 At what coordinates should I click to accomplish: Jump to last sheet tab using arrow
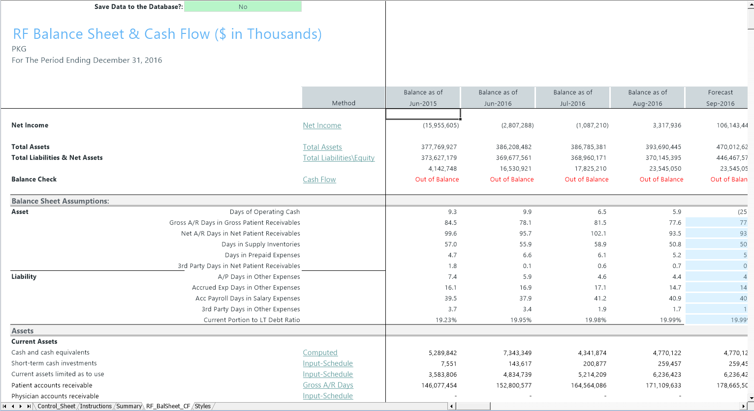[x=29, y=406]
